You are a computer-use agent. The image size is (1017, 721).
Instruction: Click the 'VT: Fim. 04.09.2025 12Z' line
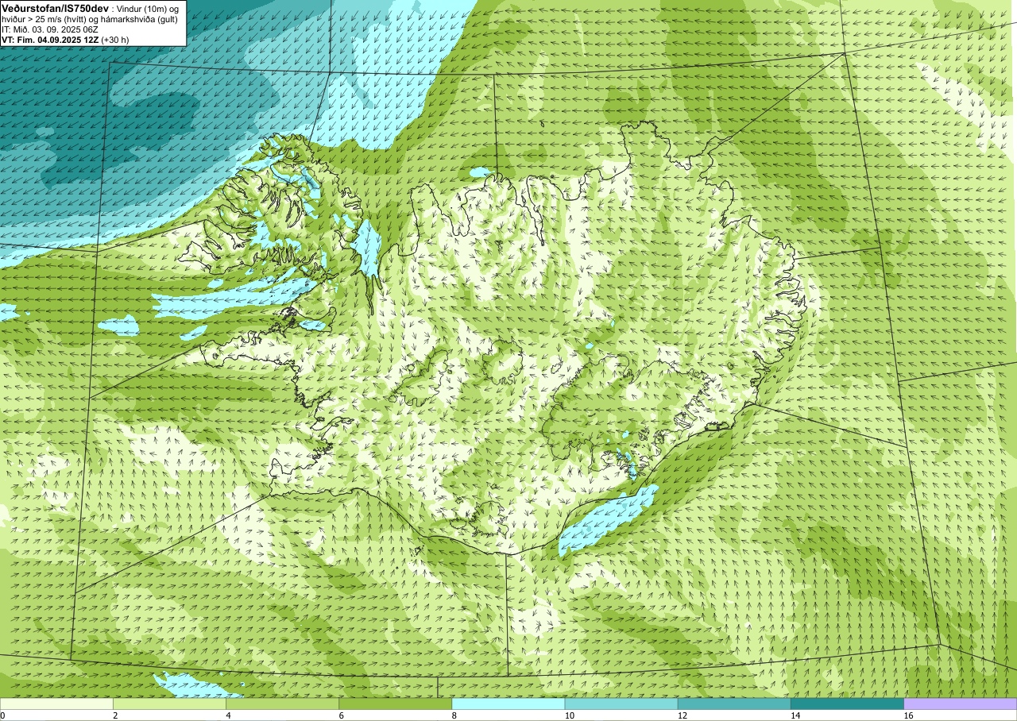point(49,39)
